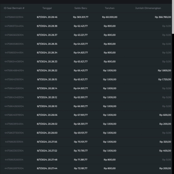Screen dimensions: 174x174
Task: Open session ID for the 20.28.06 row
Action: pyautogui.click(x=14, y=115)
